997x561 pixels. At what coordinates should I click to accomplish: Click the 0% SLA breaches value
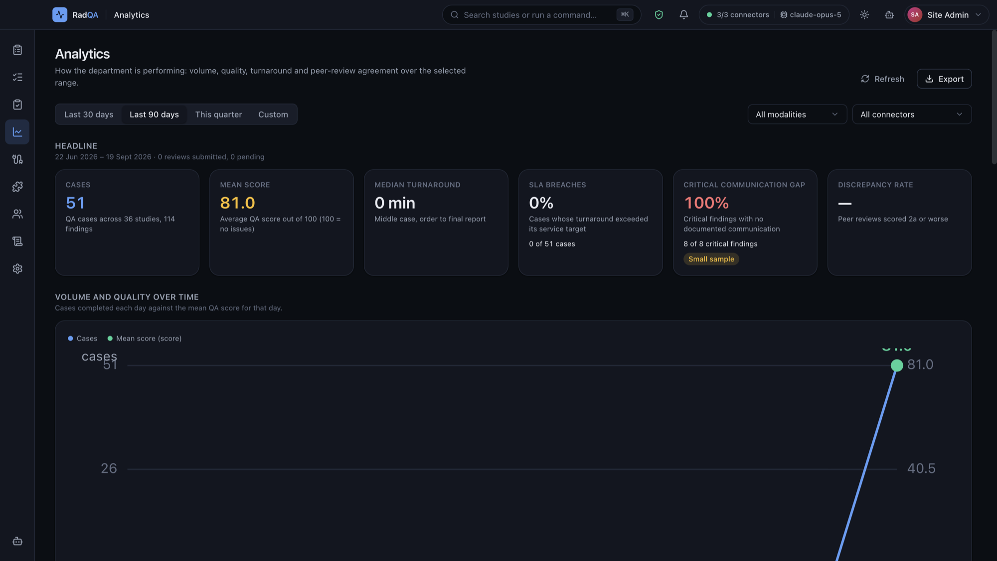click(x=541, y=203)
